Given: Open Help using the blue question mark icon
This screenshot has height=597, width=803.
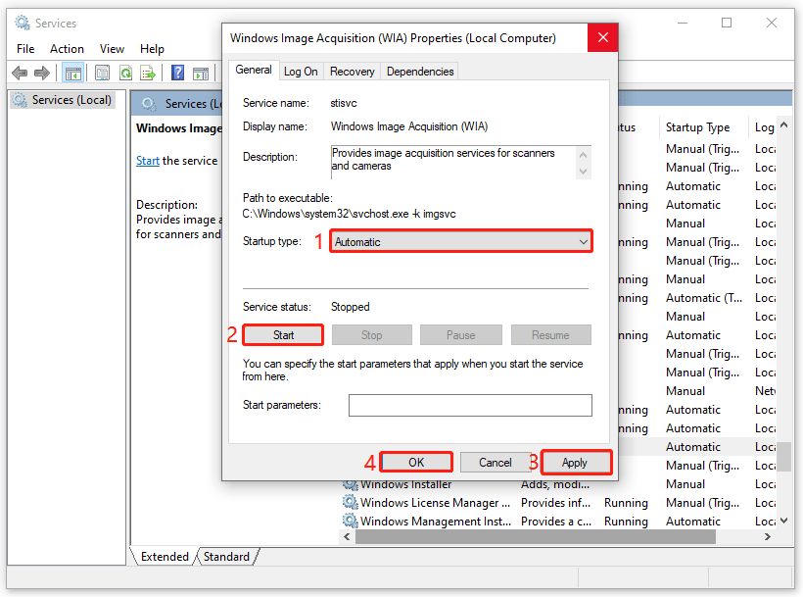Looking at the screenshot, I should (x=177, y=73).
